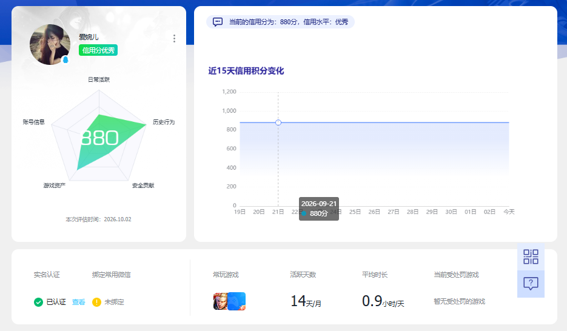Click the 0.9小时/天 average duration value
Viewport: 567px width, 331px height.
[x=383, y=301]
